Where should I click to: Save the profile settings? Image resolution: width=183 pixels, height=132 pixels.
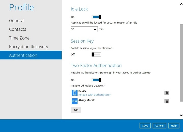tap(145, 126)
